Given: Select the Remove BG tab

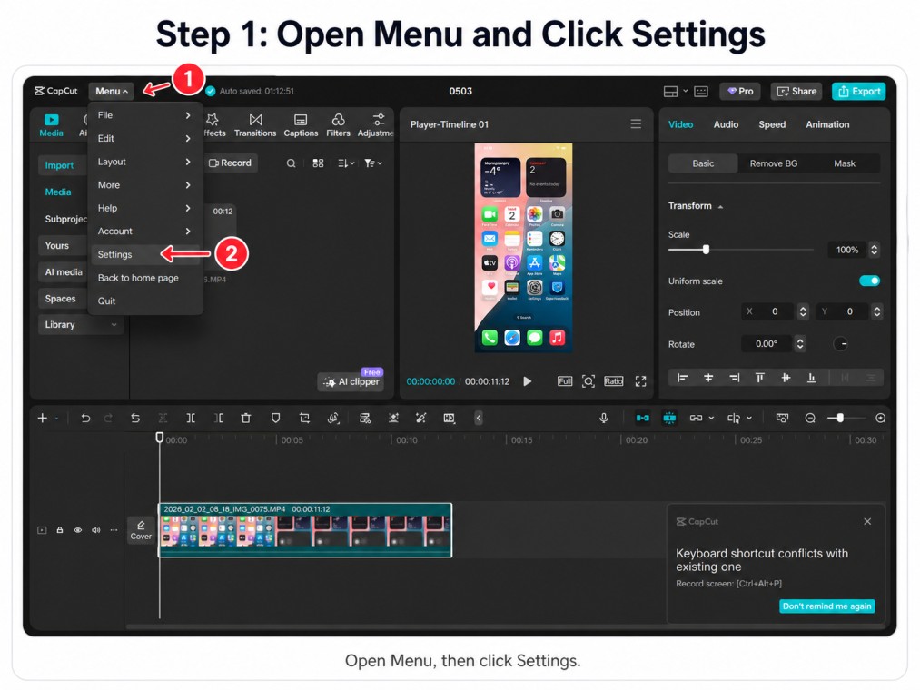Looking at the screenshot, I should 773,163.
